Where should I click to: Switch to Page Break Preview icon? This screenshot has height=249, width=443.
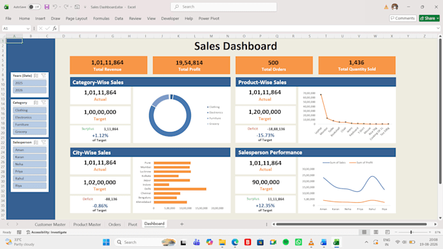(x=388, y=232)
